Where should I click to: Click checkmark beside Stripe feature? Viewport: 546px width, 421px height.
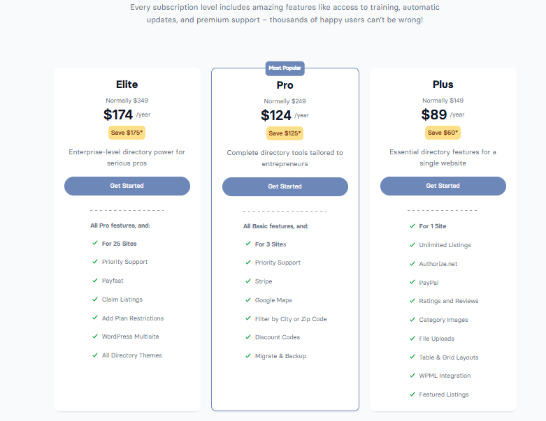pos(248,281)
